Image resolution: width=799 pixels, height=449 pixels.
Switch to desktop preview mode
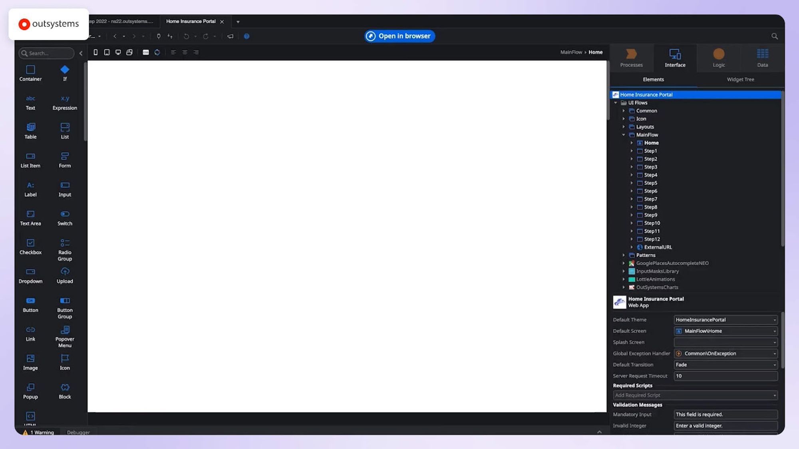pyautogui.click(x=118, y=52)
